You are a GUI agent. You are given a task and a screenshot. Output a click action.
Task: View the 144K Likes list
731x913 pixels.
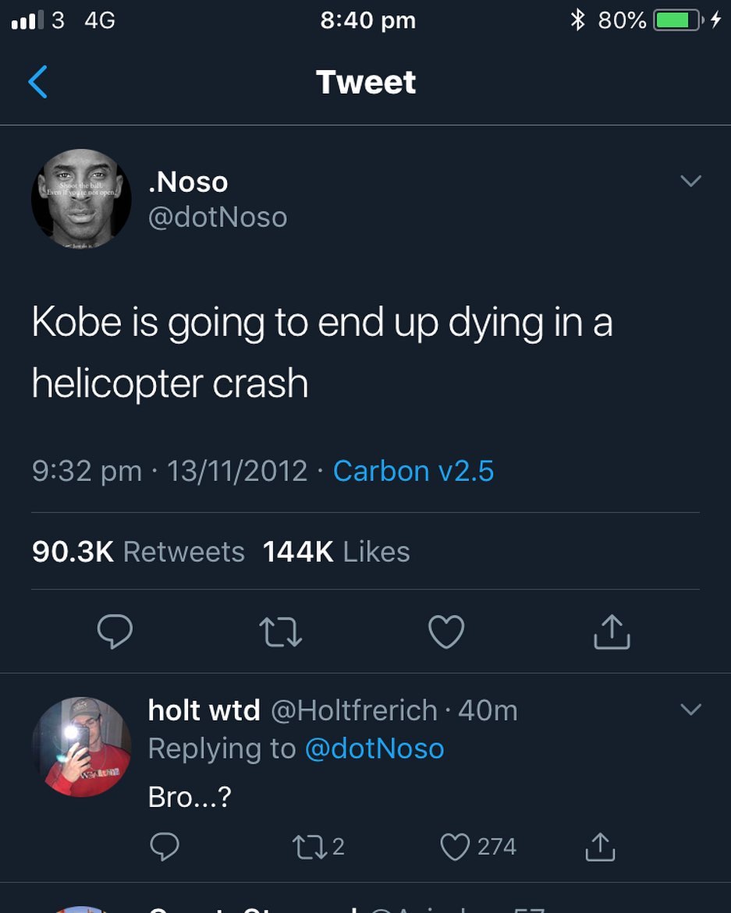tap(335, 552)
